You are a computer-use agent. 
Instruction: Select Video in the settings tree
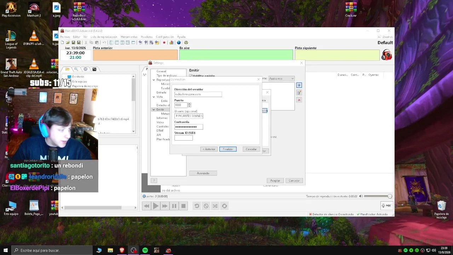tap(160, 122)
